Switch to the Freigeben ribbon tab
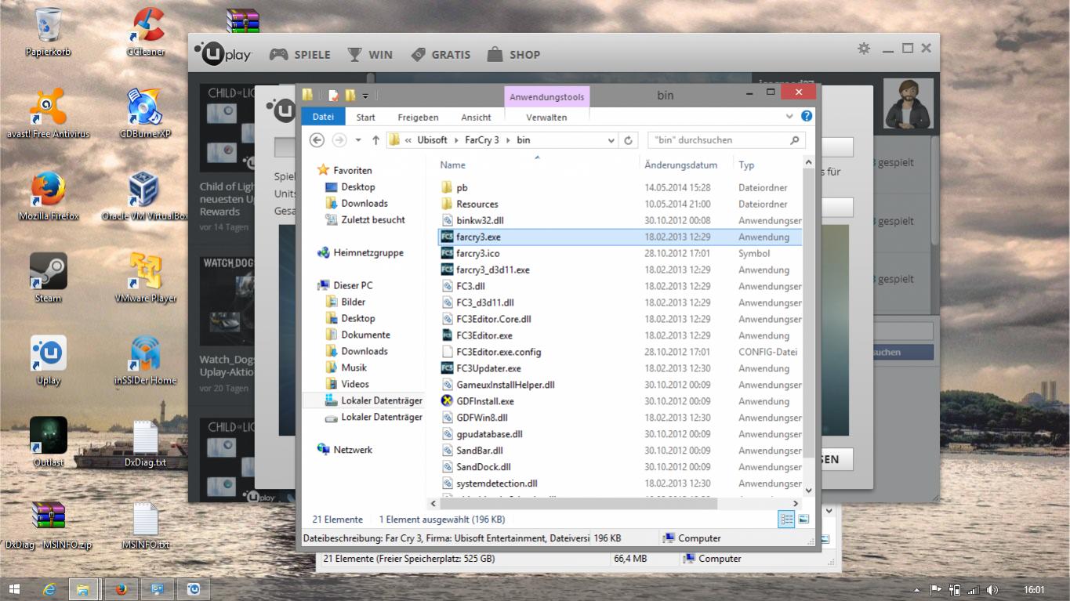 click(x=418, y=117)
